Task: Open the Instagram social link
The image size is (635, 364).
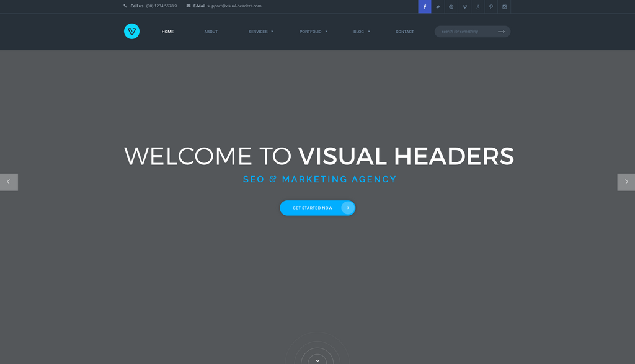Action: (x=504, y=6)
